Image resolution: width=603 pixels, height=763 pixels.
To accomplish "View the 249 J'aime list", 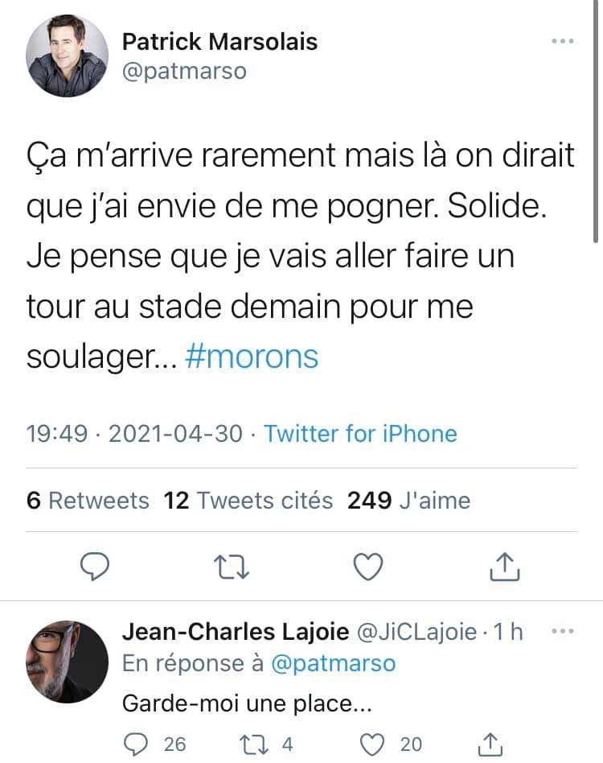I will pyautogui.click(x=408, y=501).
